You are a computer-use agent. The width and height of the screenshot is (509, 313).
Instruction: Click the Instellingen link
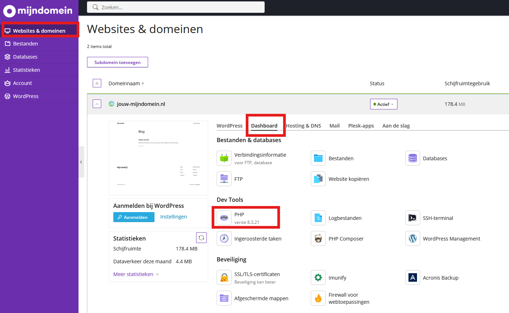173,217
